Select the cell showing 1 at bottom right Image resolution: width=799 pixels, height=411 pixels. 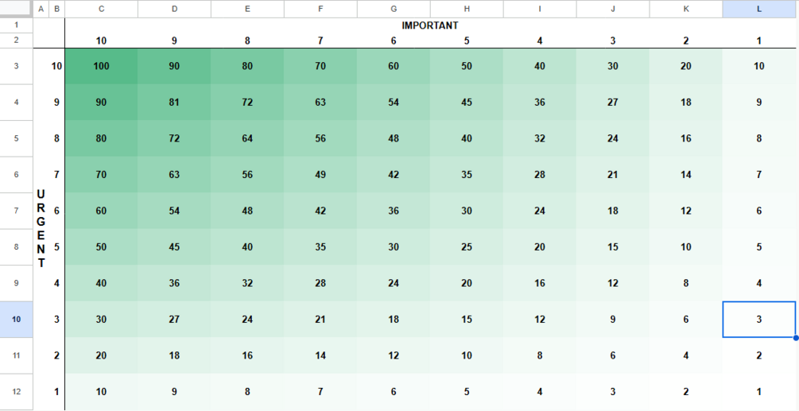click(x=758, y=392)
